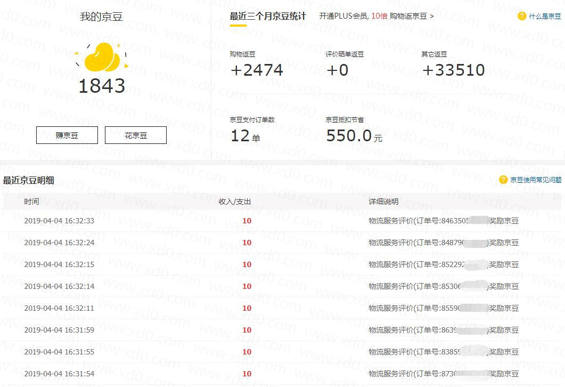Click the 物流服务评价 description in the 16:31:59 row
The image size is (565, 387).
pos(444,329)
